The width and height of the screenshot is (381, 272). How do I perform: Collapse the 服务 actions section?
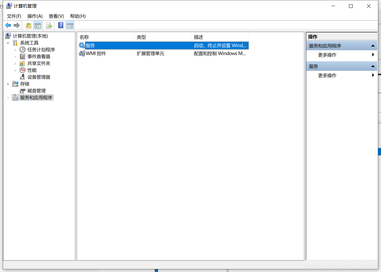[373, 66]
